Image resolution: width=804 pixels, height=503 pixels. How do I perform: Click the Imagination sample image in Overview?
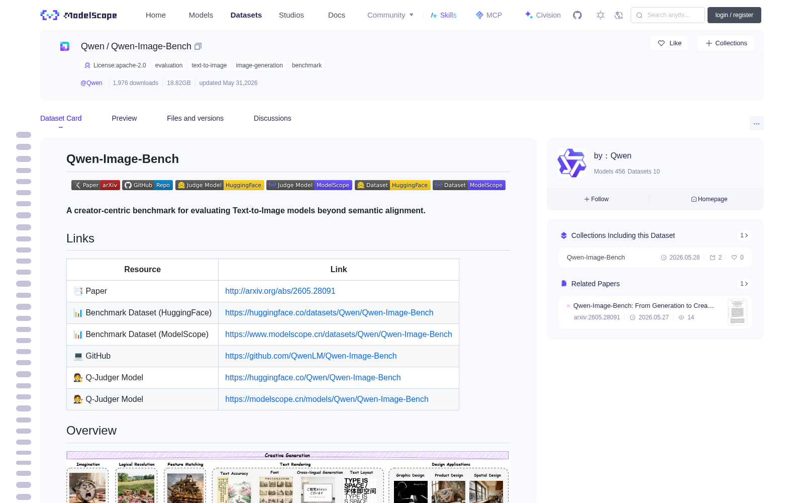[x=87, y=487]
